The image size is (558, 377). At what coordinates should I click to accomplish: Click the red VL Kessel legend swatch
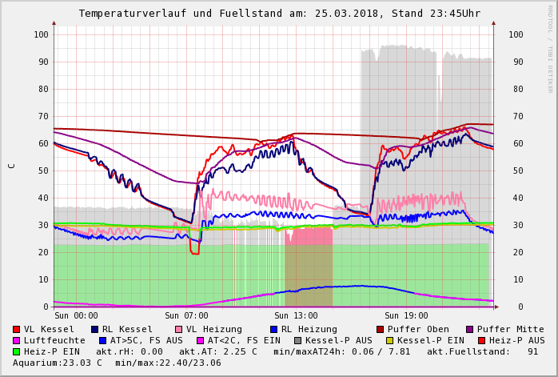(x=17, y=329)
